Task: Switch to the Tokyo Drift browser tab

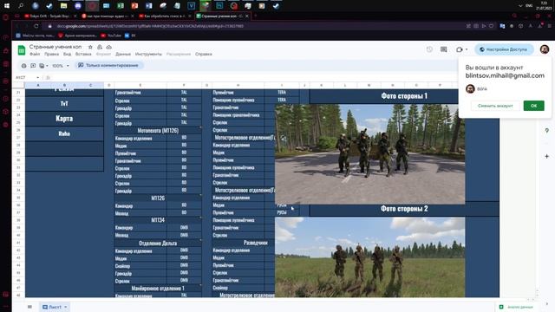Action: point(49,16)
